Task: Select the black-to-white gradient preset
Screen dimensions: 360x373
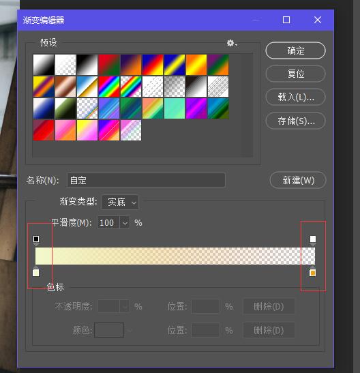Action: 87,65
